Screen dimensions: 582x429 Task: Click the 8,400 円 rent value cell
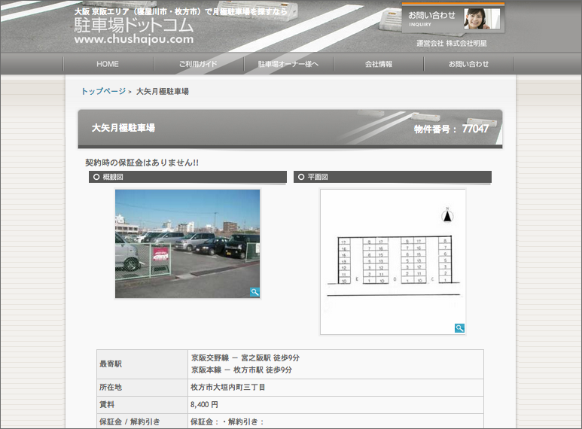point(204,404)
